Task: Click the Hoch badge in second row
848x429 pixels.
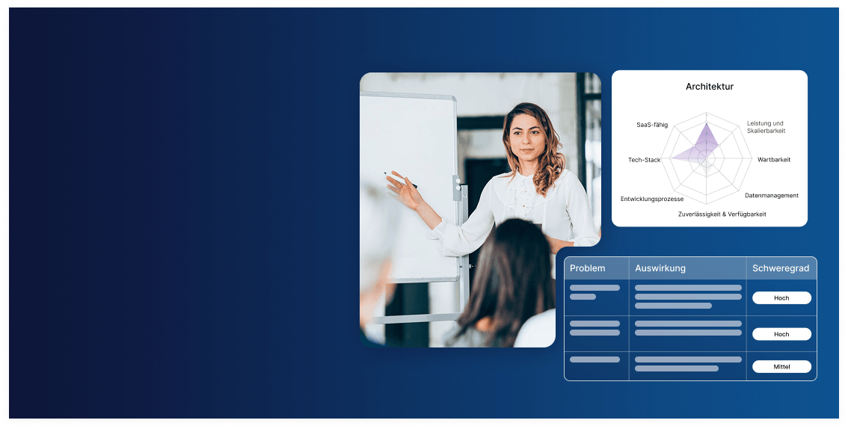Action: 781,334
